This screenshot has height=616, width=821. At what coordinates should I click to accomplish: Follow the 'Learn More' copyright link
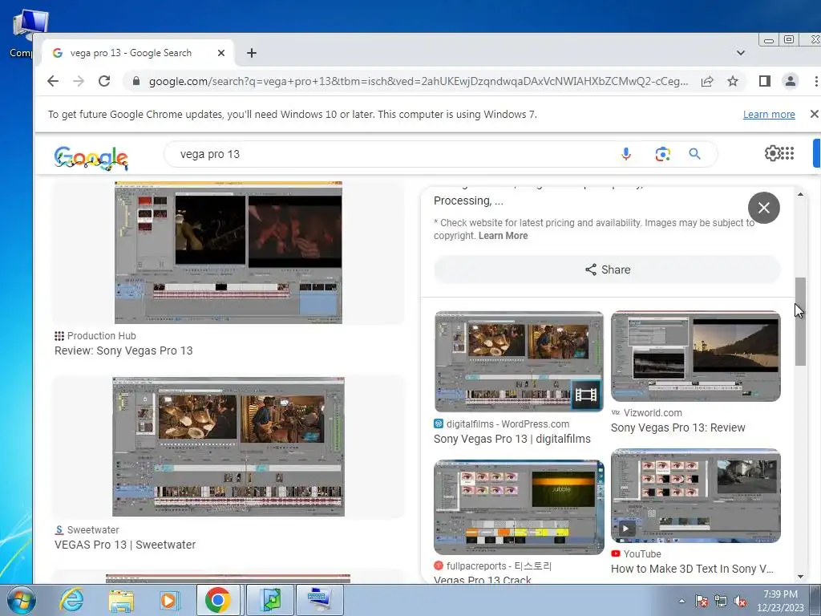[503, 236]
